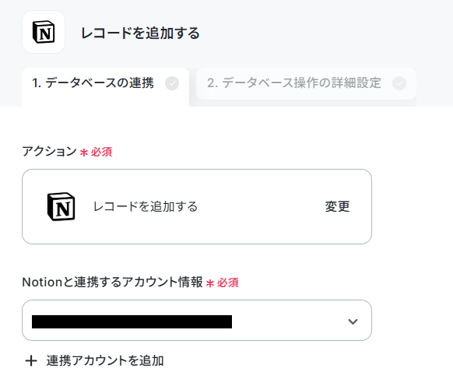Click the Notionと連携するアカウント情報 label
This screenshot has width=453, height=379.
click(112, 282)
